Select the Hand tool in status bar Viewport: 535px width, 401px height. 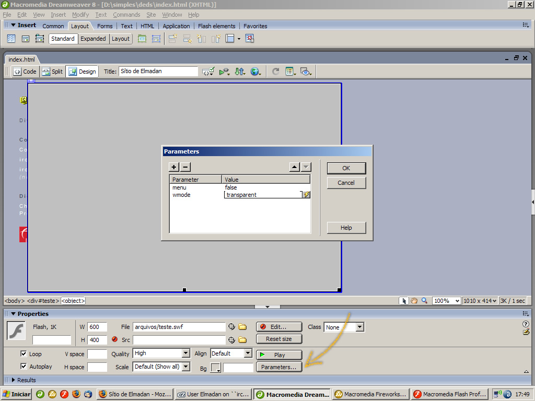[414, 301]
